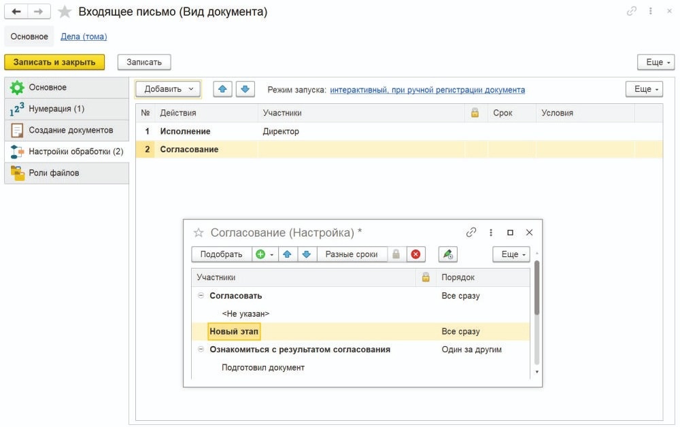
Task: Click Один за другим order cell
Action: [471, 349]
